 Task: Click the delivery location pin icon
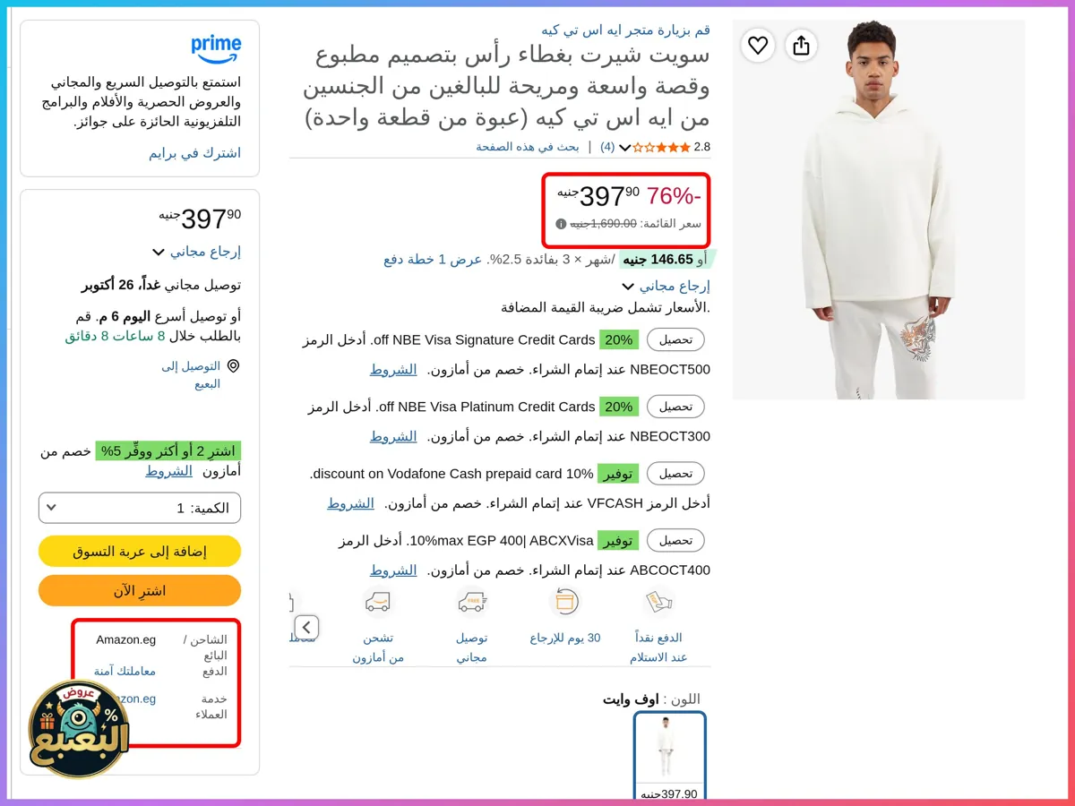(x=233, y=366)
